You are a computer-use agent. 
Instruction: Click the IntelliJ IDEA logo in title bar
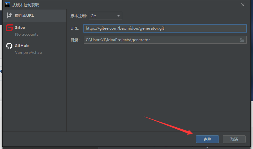7,5
